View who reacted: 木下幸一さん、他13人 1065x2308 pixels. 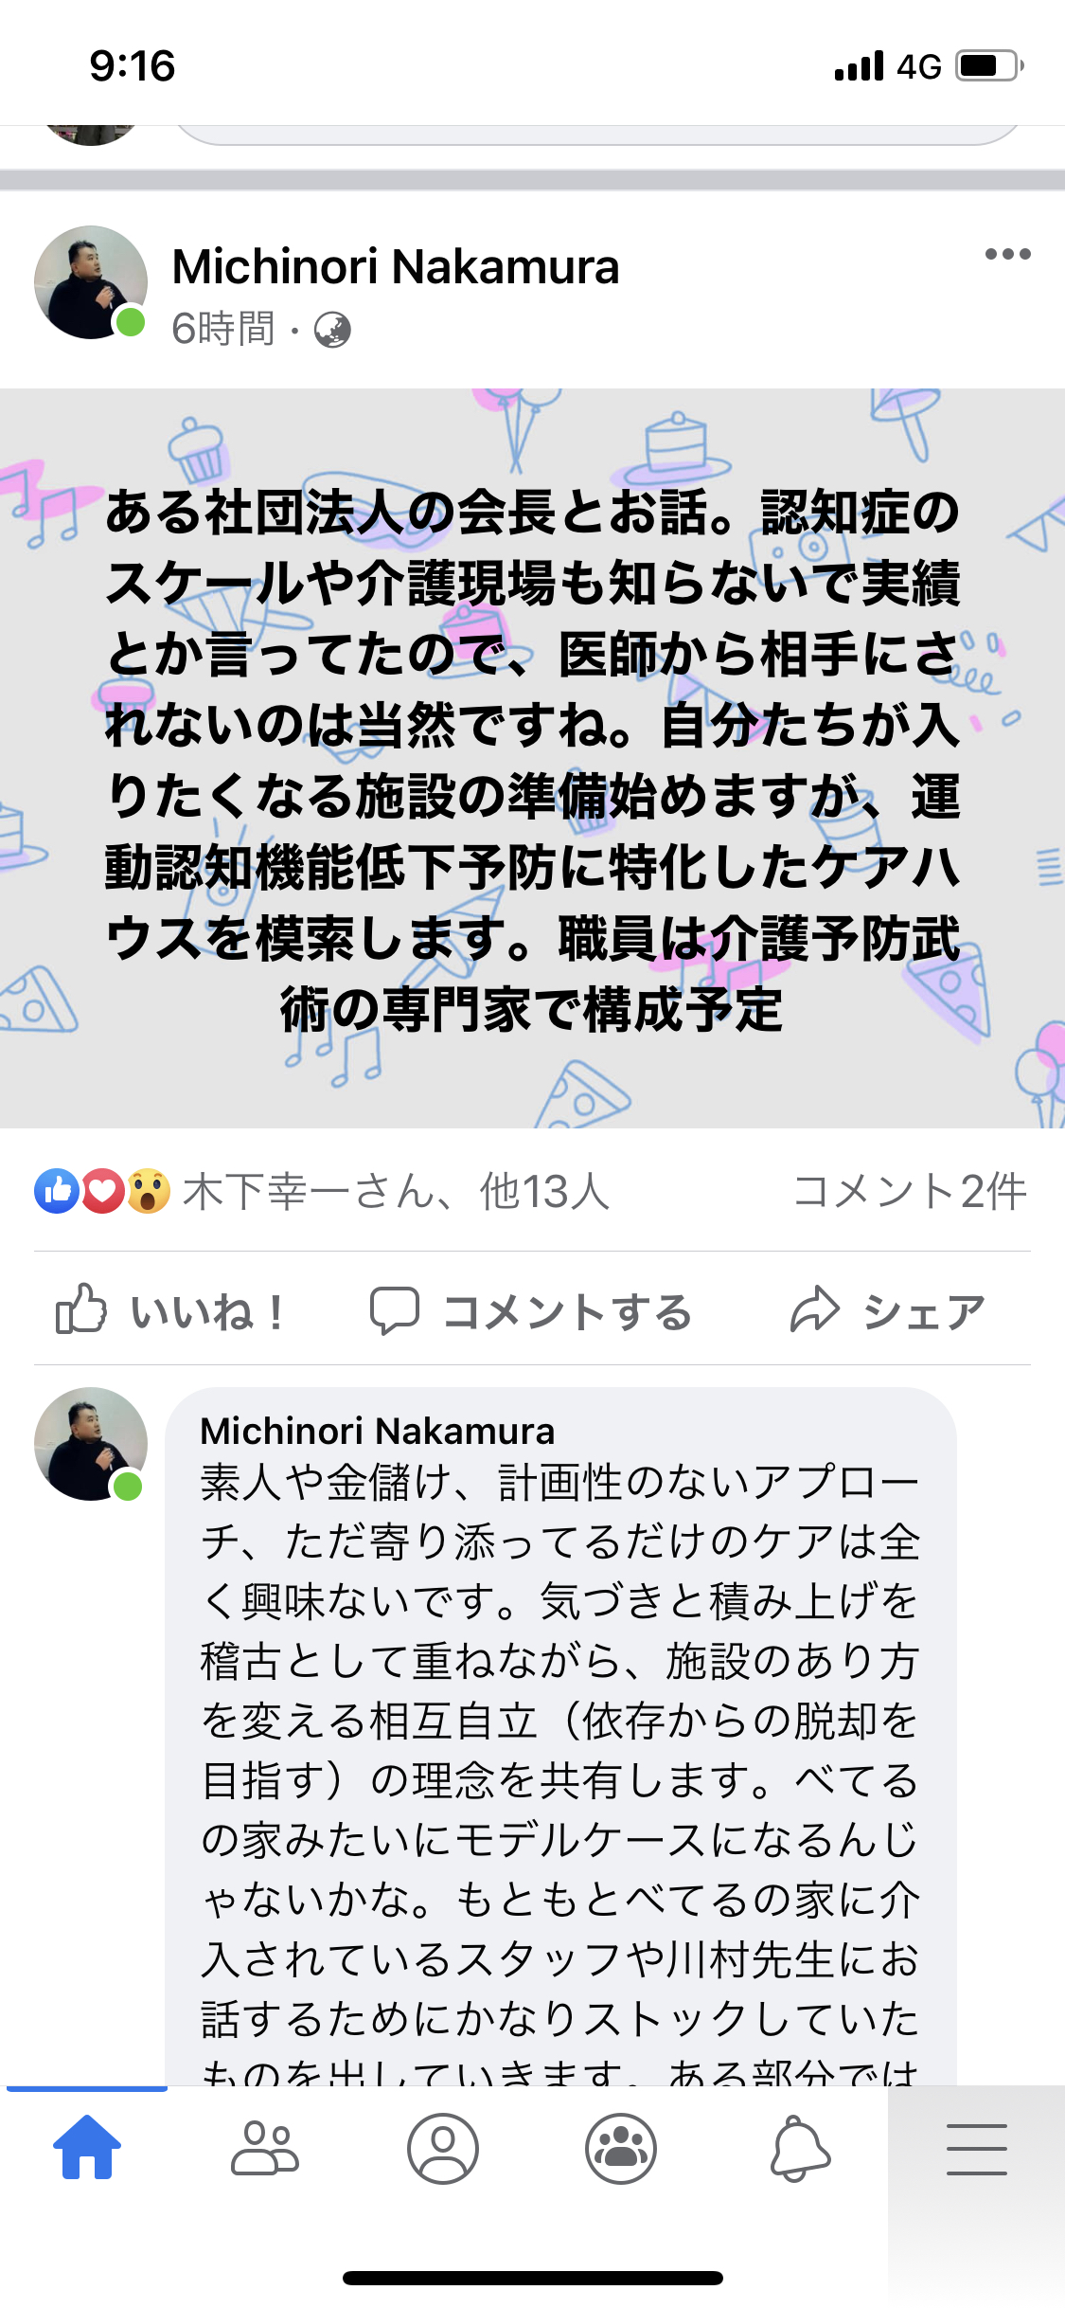[x=397, y=1191]
